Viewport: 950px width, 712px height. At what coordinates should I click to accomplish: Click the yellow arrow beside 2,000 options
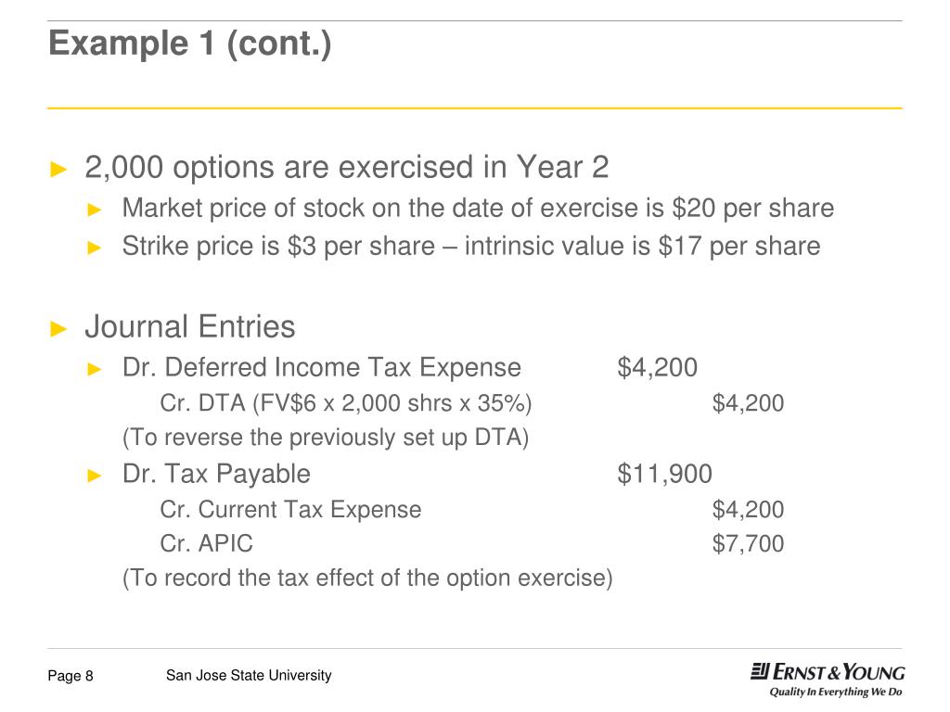[x=58, y=169]
